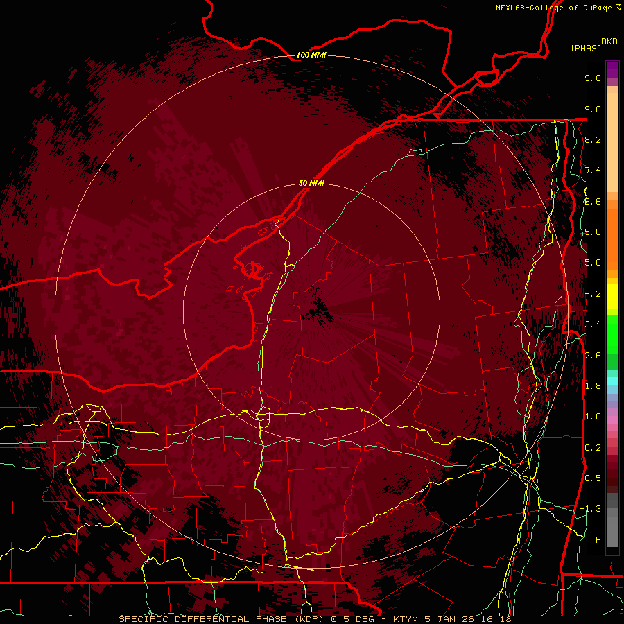
Task: Click the 50 NMI range ring label
Action: pyautogui.click(x=311, y=183)
